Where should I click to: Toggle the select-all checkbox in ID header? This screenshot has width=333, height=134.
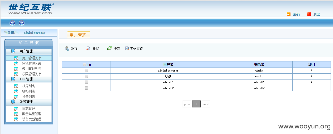pyautogui.click(x=85, y=64)
